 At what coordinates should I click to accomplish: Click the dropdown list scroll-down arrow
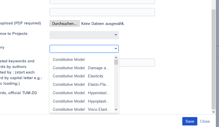pos(116,109)
